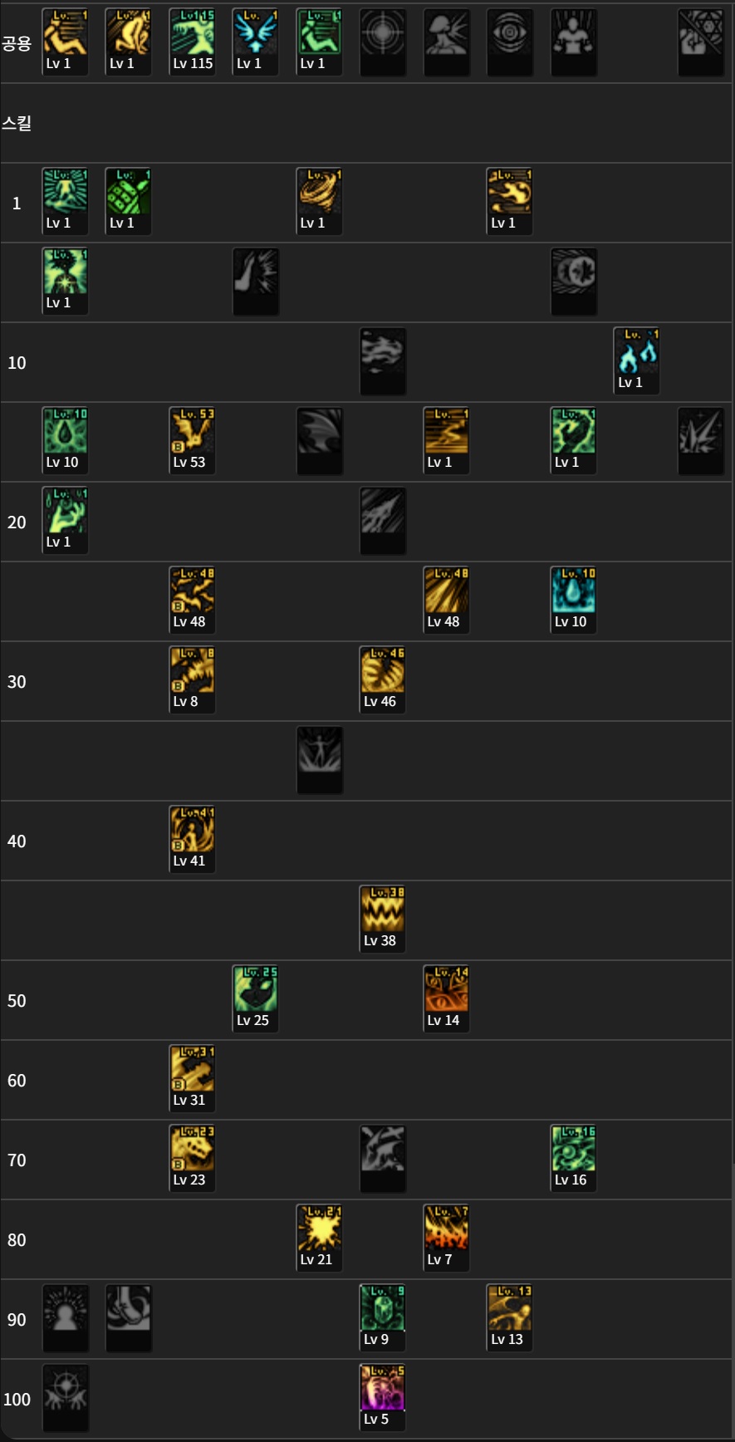Select the Lv 38 zigzag skill icon
This screenshot has height=1442, width=735.
coord(383,919)
